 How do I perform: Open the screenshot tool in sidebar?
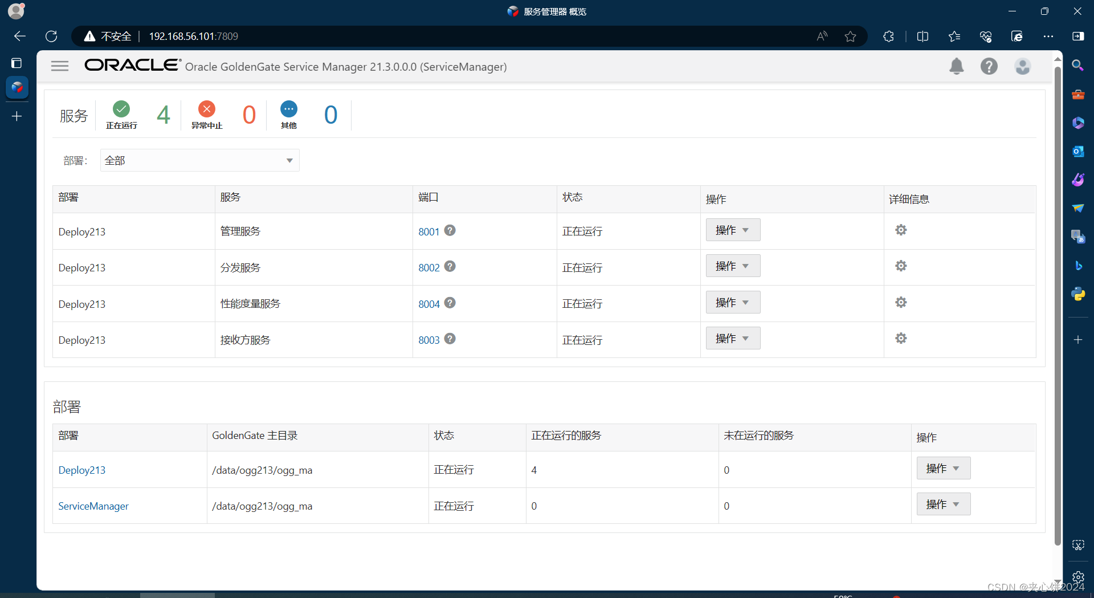pos(1078,545)
